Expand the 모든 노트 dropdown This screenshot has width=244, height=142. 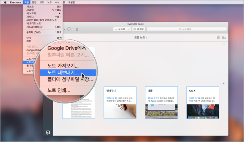point(141,37)
